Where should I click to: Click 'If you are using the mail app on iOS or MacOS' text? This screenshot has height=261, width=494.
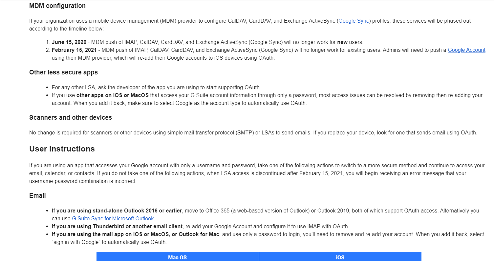pos(136,234)
